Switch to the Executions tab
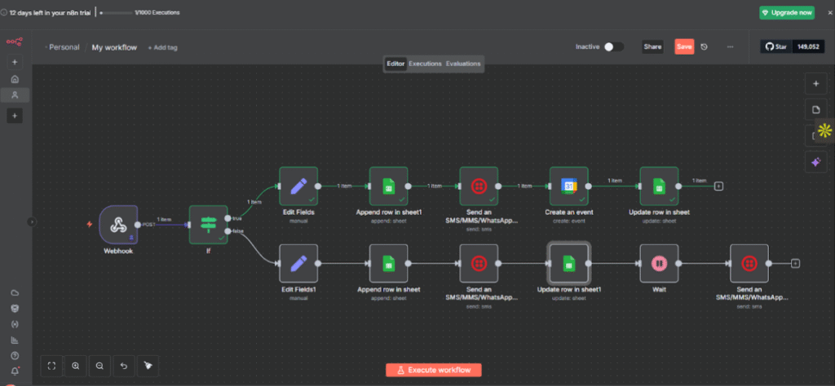Viewport: 835px width, 386px height. pos(425,64)
